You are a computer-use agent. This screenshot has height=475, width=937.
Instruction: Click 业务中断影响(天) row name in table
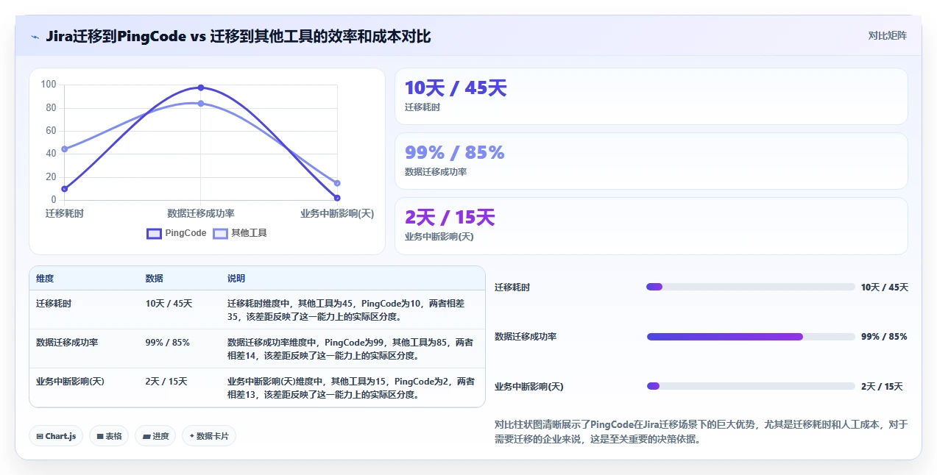point(70,382)
